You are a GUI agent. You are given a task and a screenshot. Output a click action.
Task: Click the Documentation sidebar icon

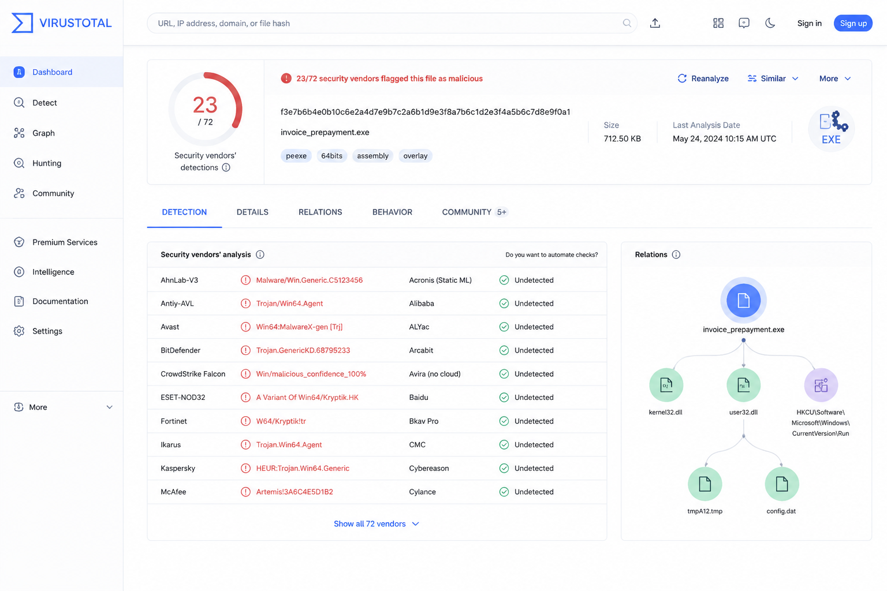point(19,301)
